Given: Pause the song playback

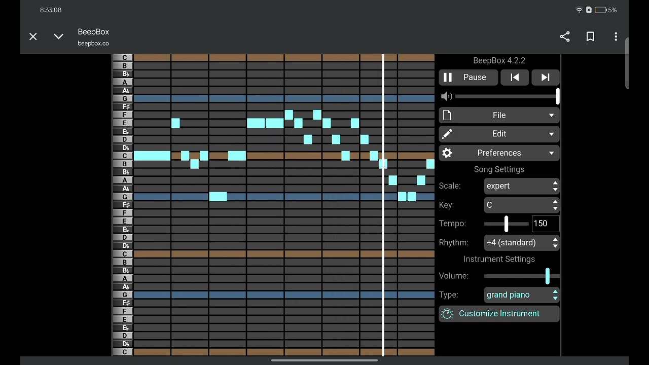Looking at the screenshot, I should click(468, 77).
